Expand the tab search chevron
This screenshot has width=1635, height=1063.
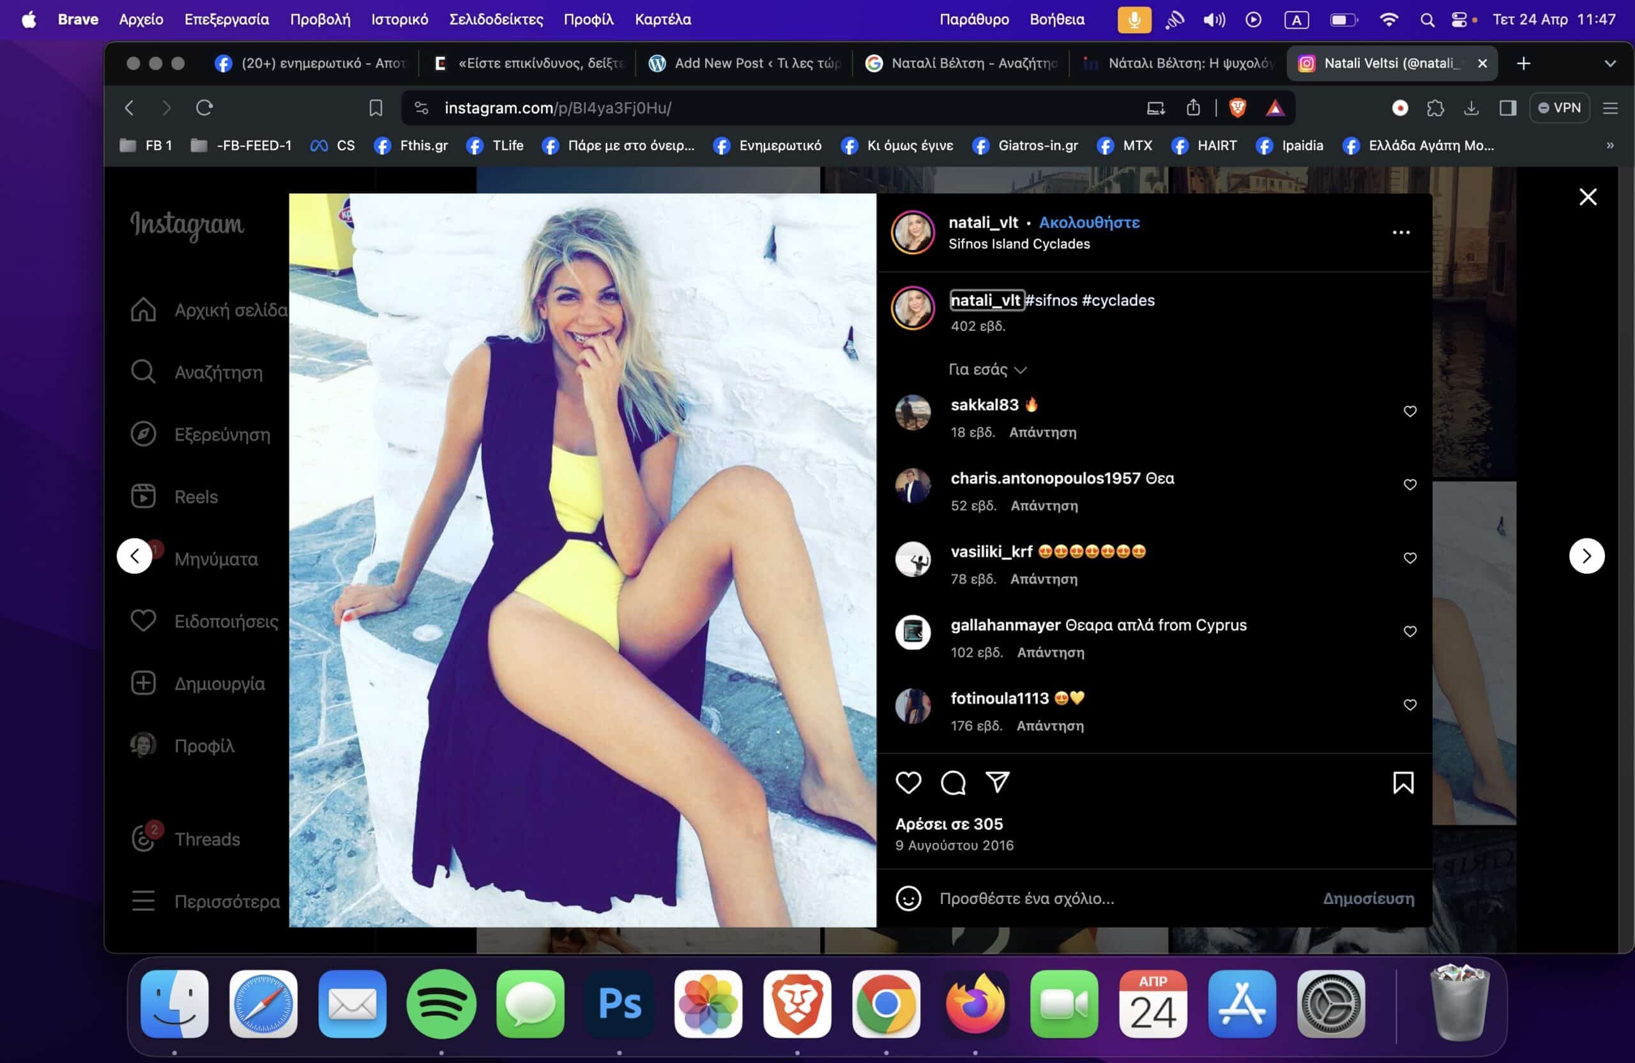pyautogui.click(x=1609, y=63)
